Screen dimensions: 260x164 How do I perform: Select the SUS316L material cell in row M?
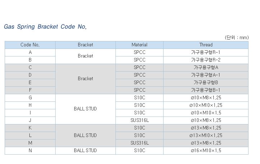tap(140, 143)
